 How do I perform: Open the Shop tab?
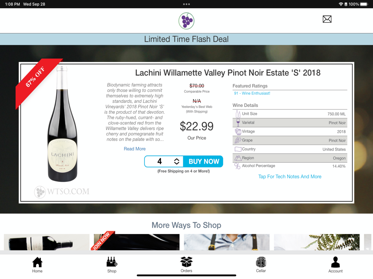point(112,265)
